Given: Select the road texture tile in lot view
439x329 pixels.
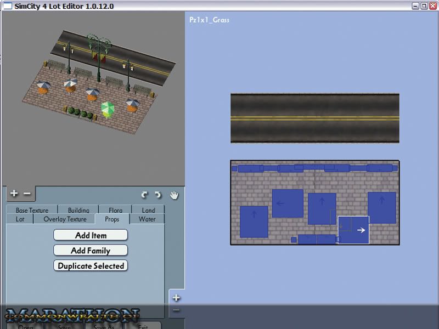Looking at the screenshot, I should (315, 118).
